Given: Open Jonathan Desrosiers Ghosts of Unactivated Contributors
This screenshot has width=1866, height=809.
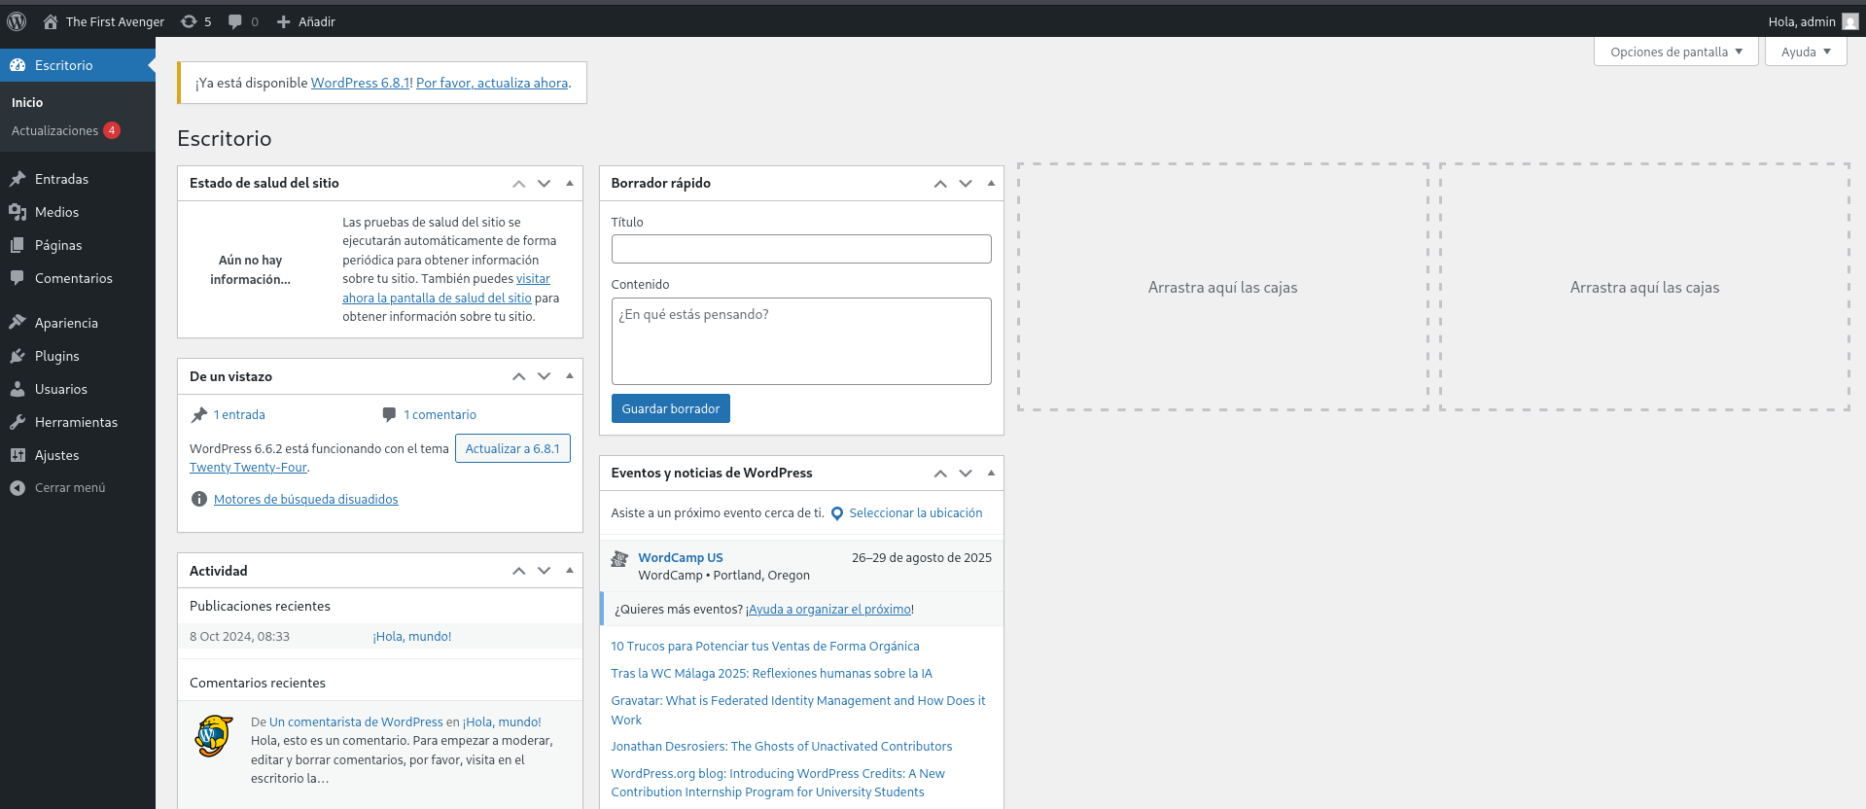Looking at the screenshot, I should pyautogui.click(x=782, y=747).
